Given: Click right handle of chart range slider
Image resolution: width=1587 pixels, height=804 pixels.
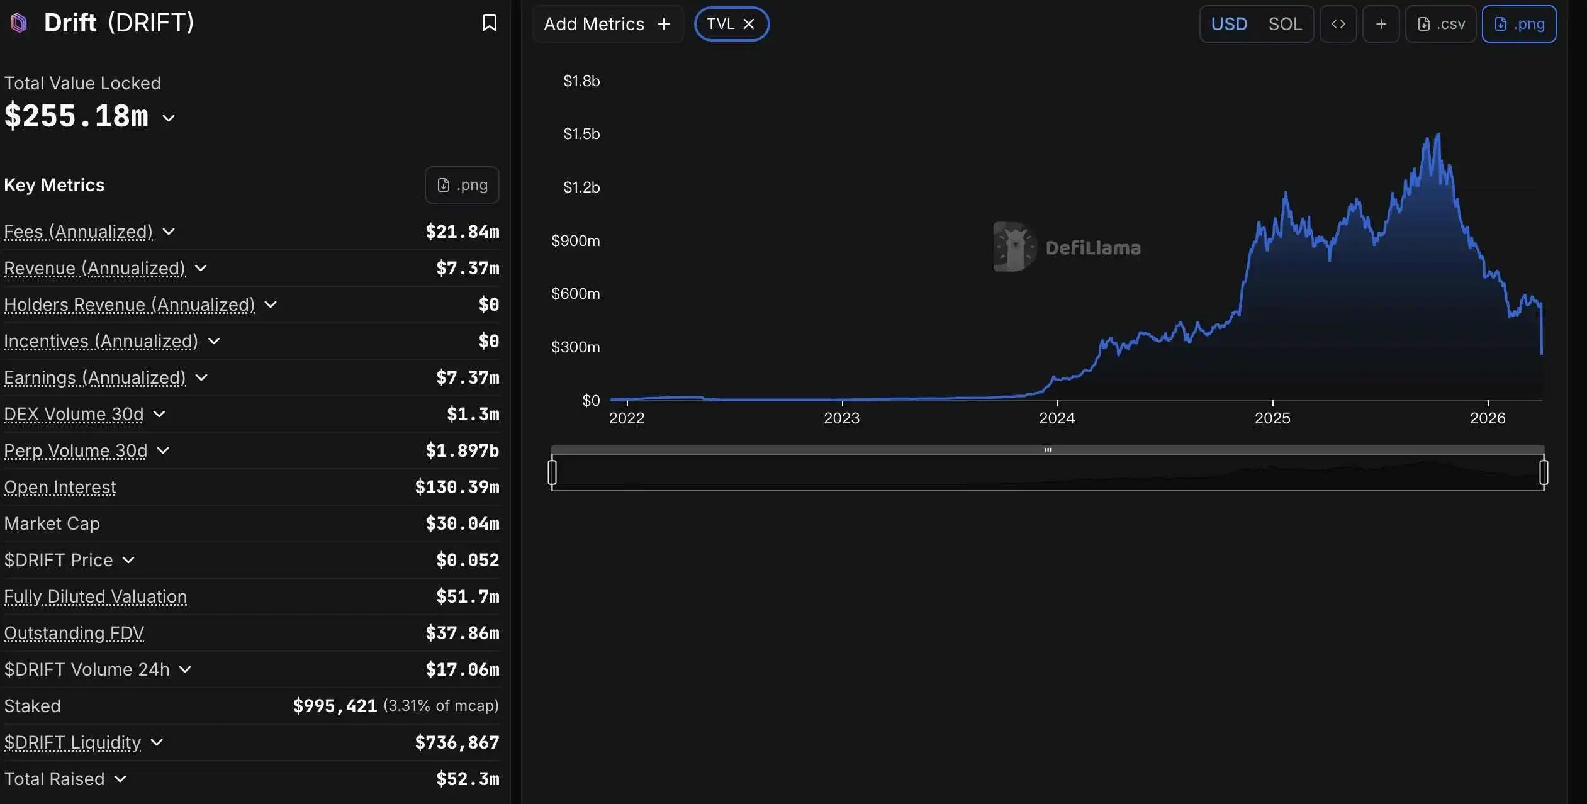Looking at the screenshot, I should click(1544, 472).
